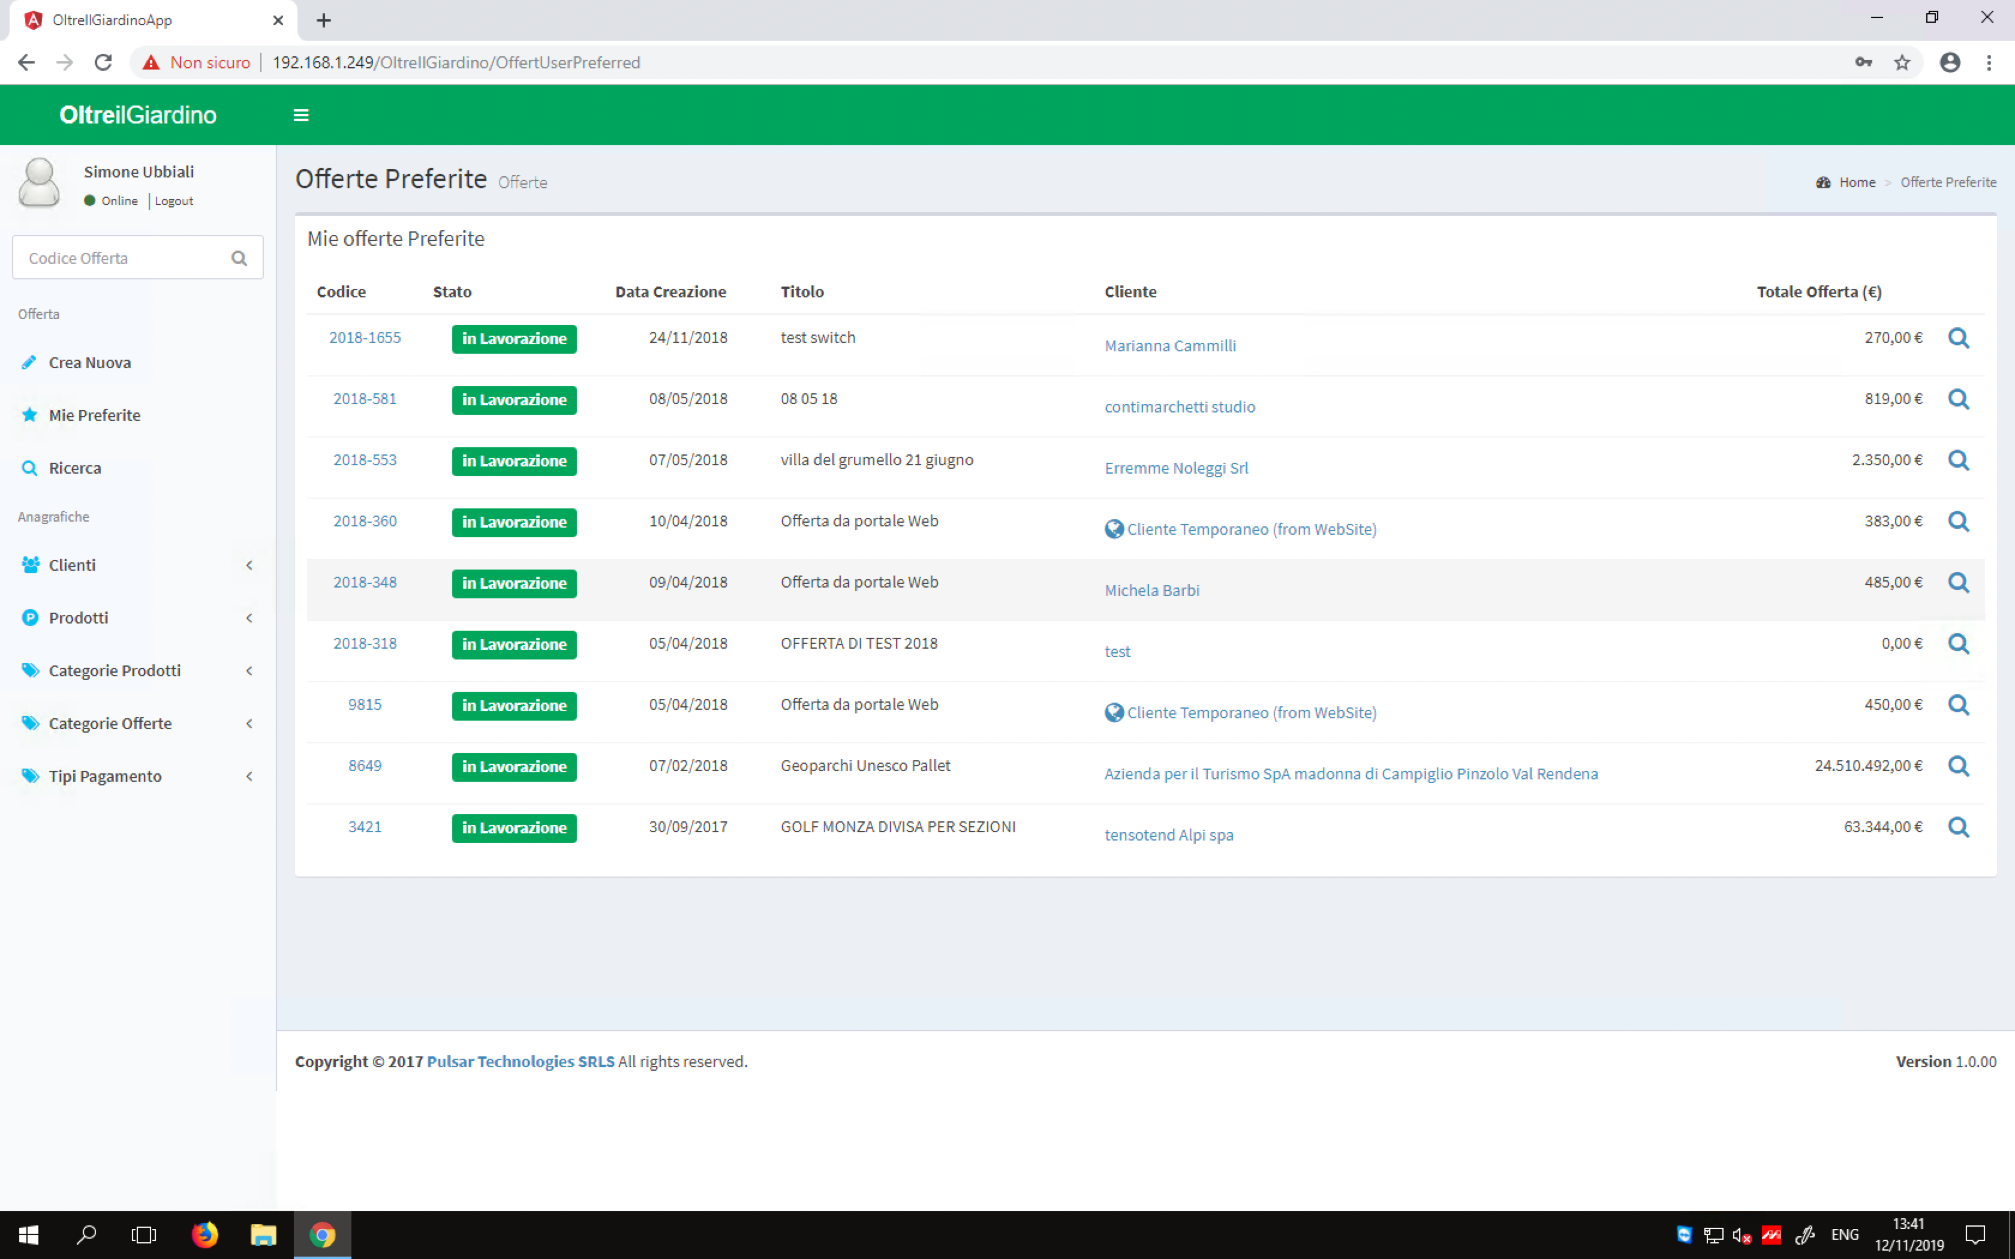Open client Michela Barbi
Viewport: 2015px width, 1259px height.
(x=1151, y=589)
